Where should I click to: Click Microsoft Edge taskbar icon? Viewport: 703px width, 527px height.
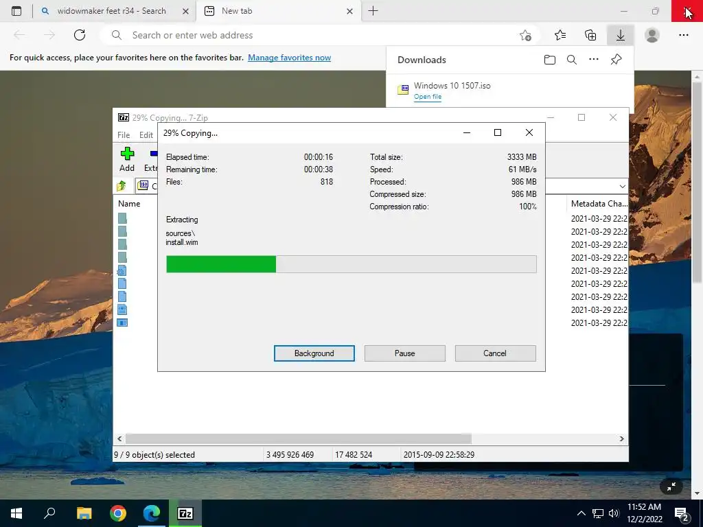pyautogui.click(x=152, y=513)
